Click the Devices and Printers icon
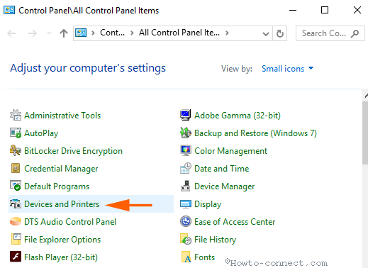The height and width of the screenshot is (268, 368). [x=16, y=203]
